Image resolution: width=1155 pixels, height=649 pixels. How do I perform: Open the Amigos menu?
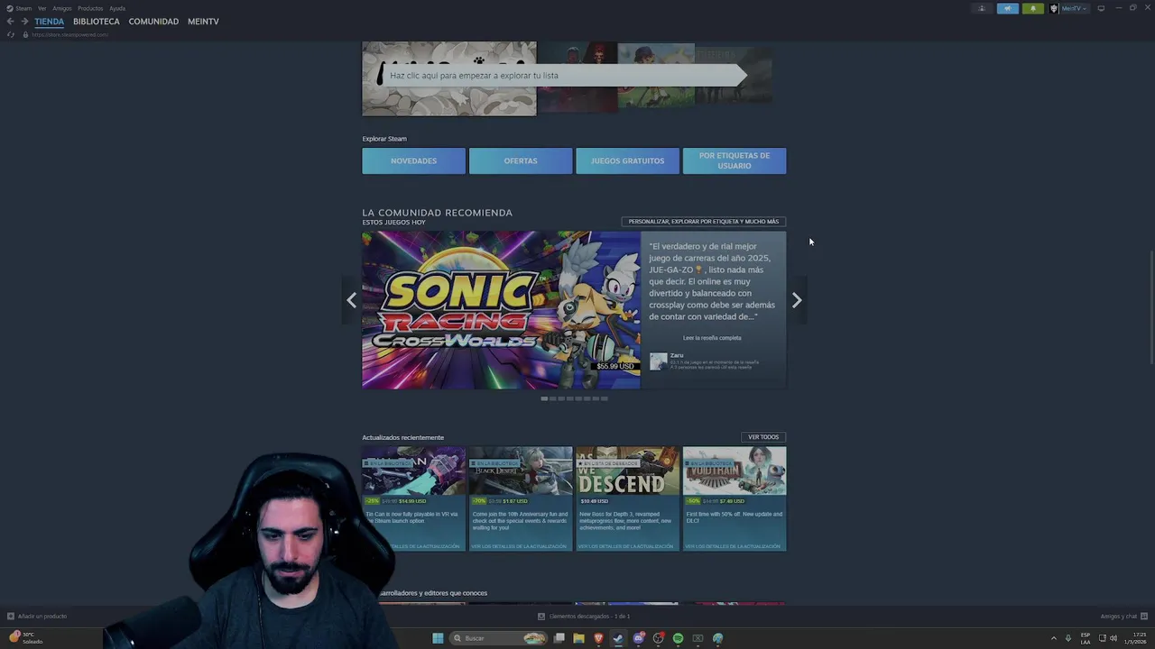tap(61, 8)
